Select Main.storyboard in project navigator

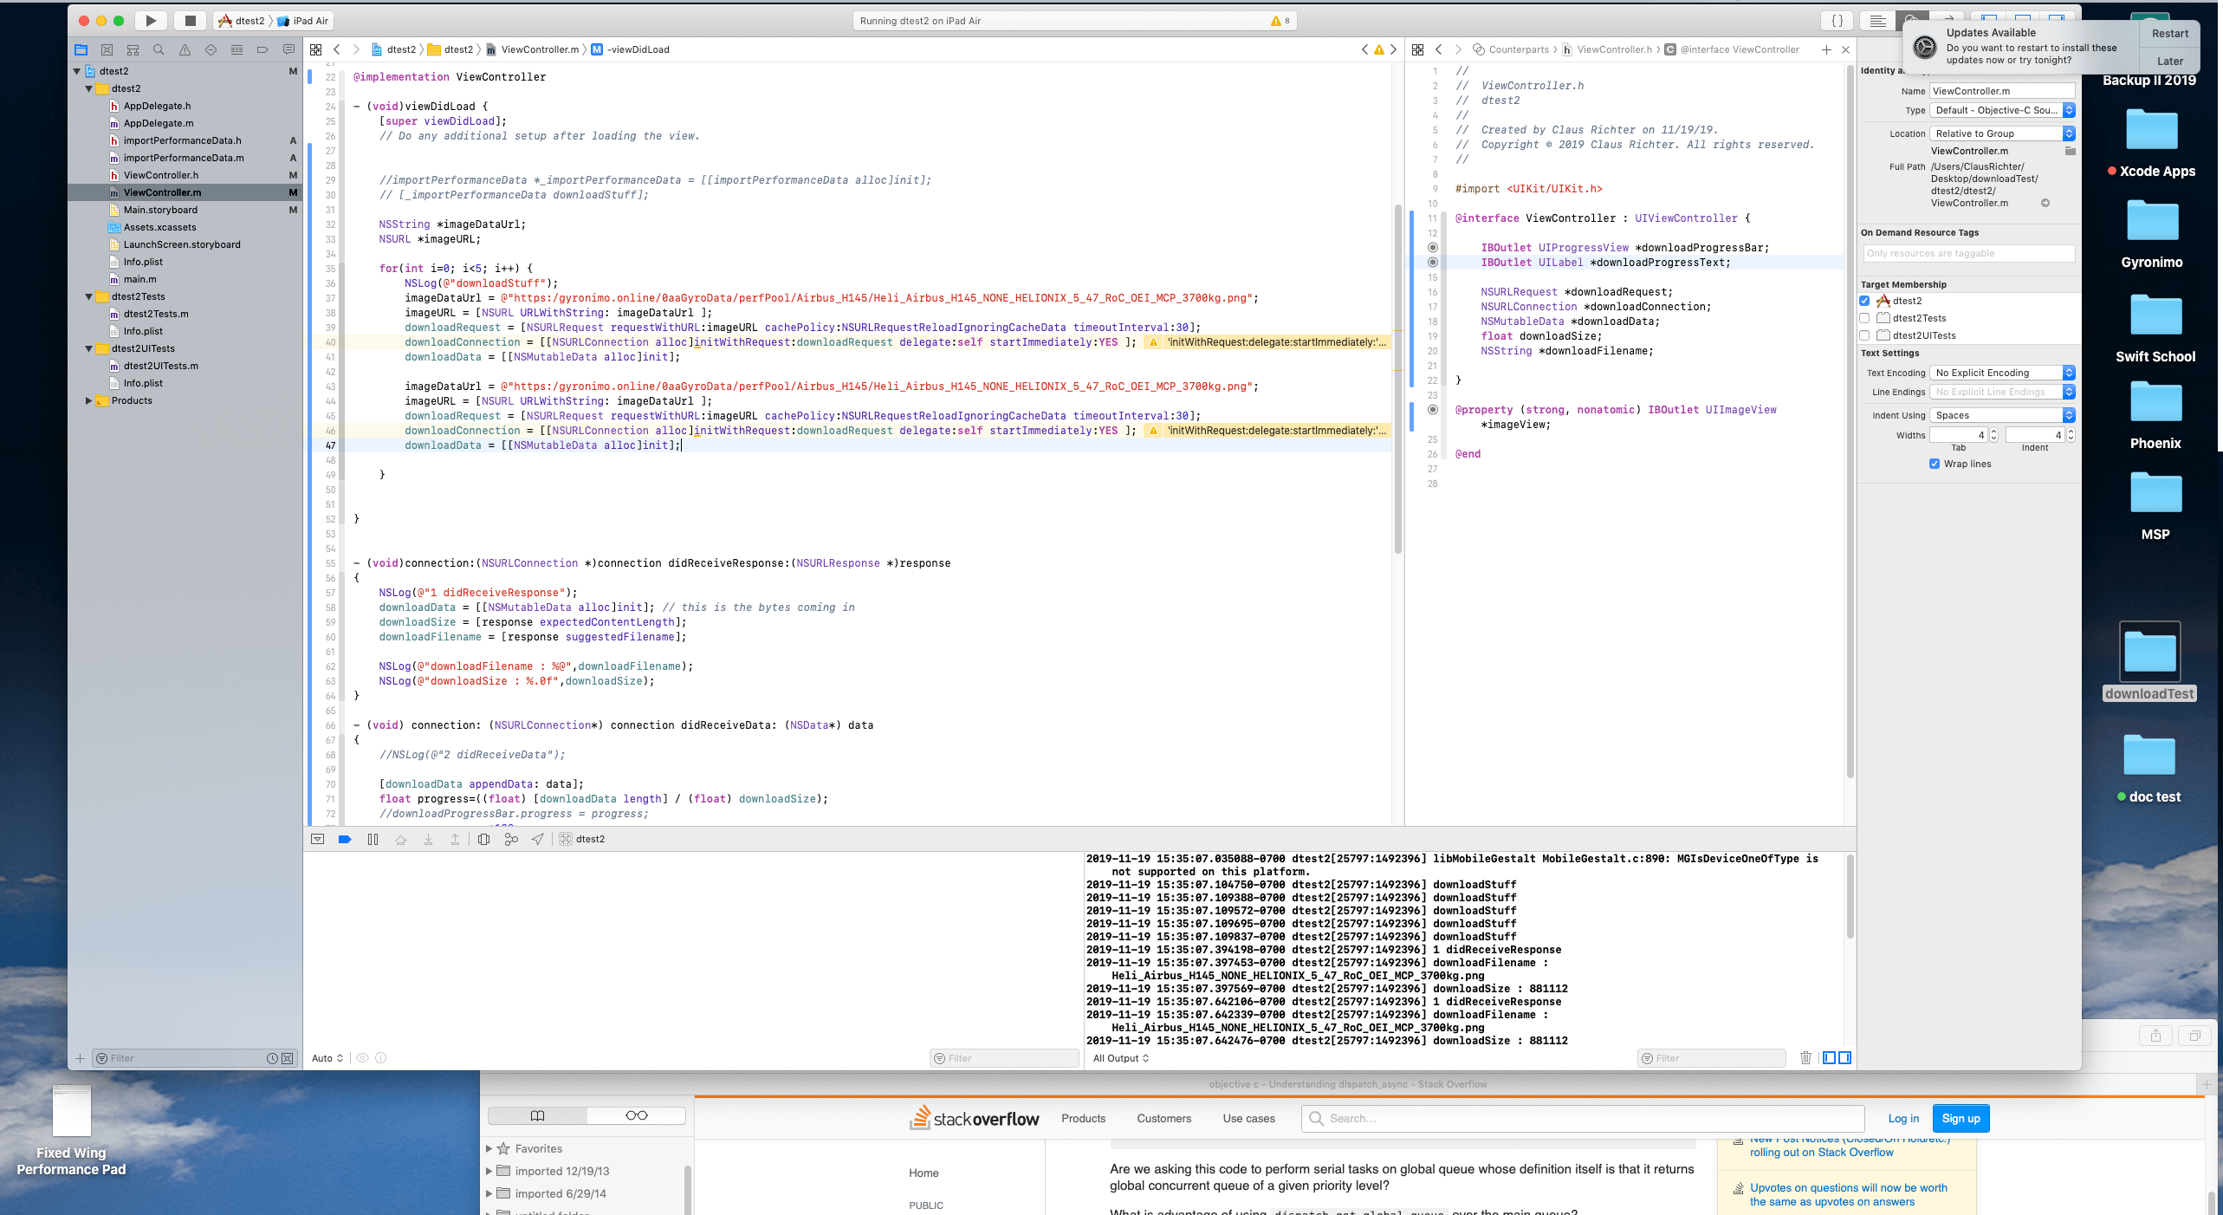160,210
